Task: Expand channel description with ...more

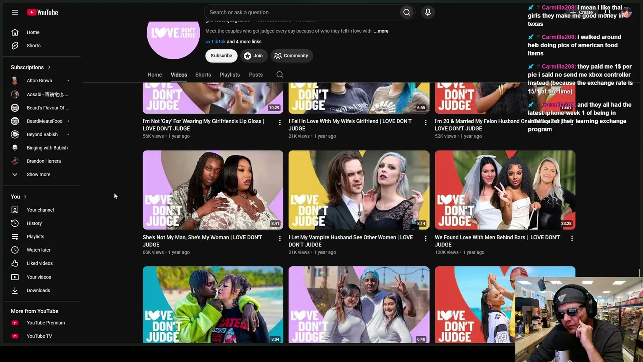Action: coord(381,31)
